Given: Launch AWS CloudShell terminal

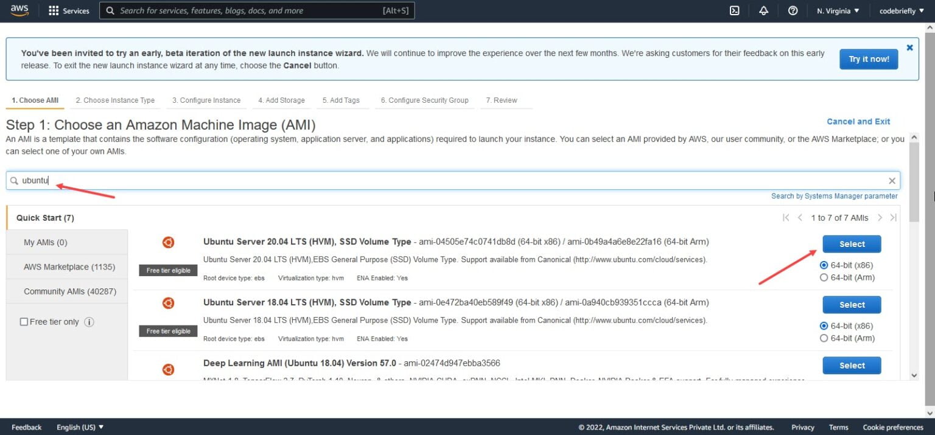Looking at the screenshot, I should [x=735, y=10].
